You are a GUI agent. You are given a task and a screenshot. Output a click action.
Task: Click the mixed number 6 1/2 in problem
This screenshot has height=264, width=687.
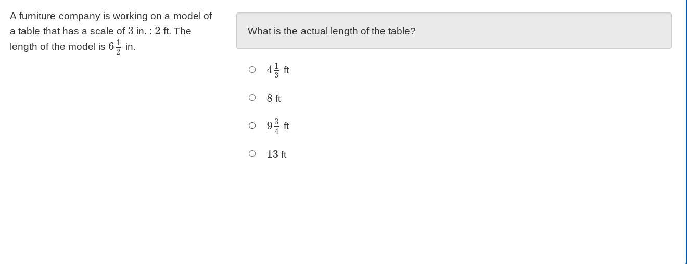115,47
